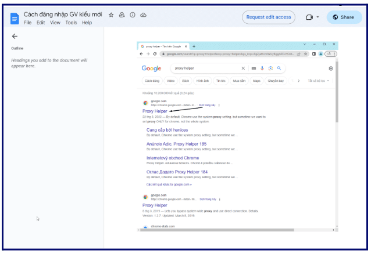Viewport: 371px width, 253px height.
Task: Select the Chuyến bay filter chip
Action: click(276, 81)
